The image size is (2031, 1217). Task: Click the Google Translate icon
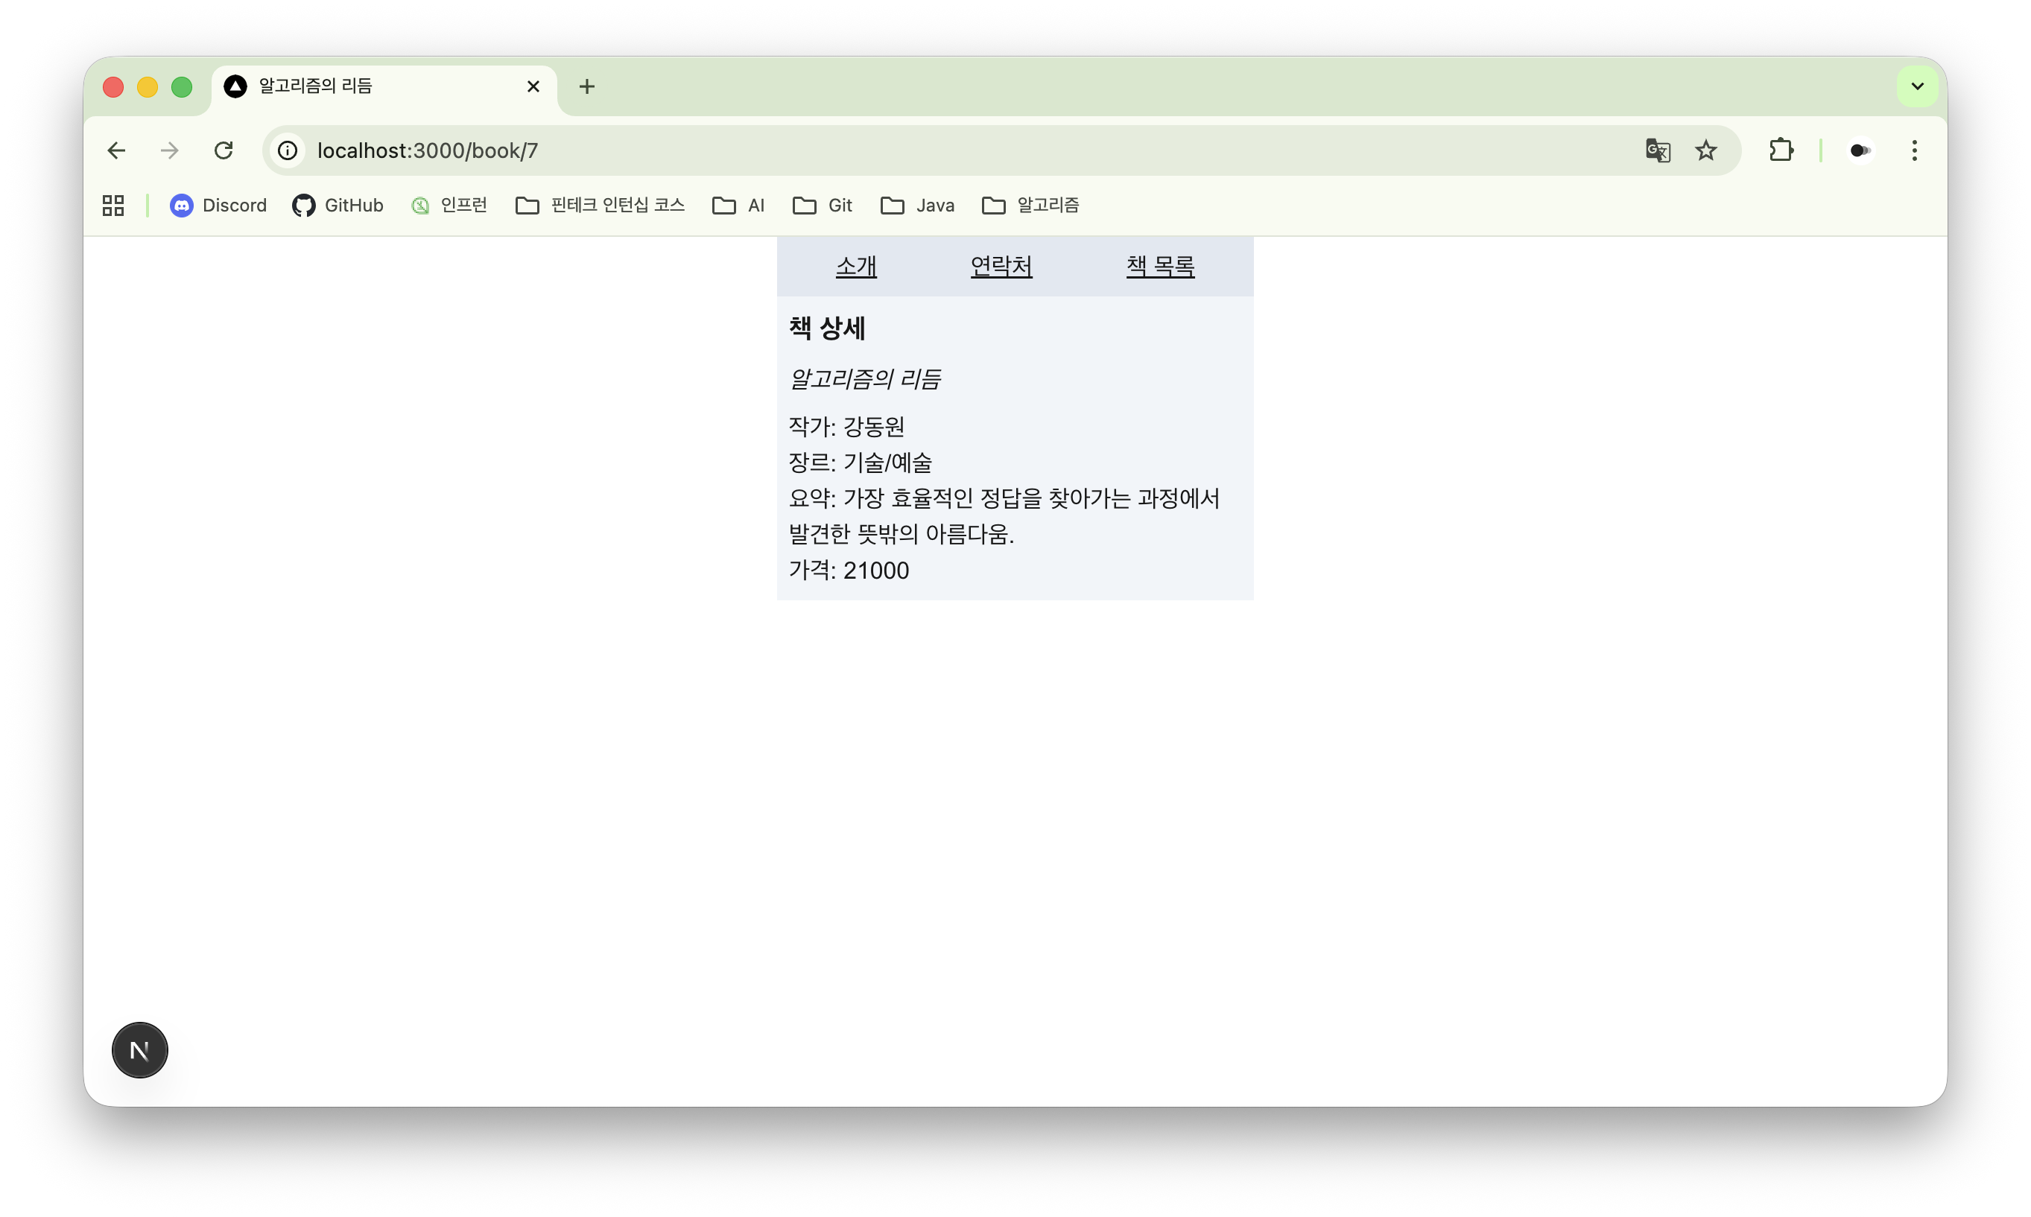point(1657,151)
